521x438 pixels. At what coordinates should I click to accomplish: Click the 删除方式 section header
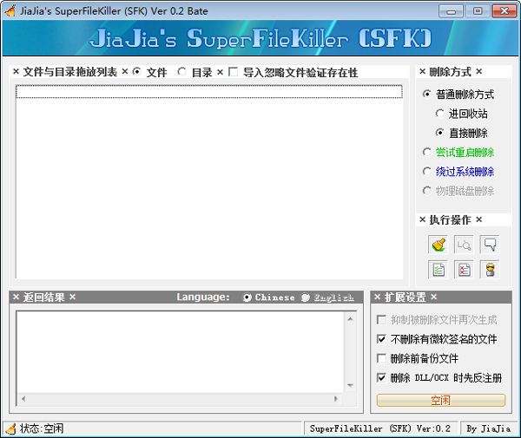pyautogui.click(x=450, y=72)
